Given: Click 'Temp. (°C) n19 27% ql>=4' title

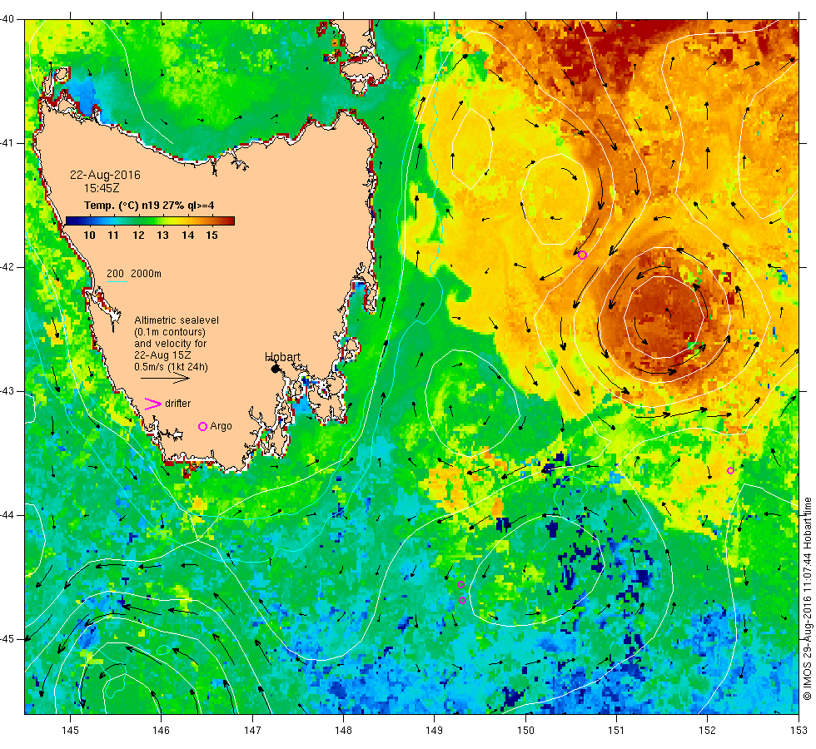Looking at the screenshot, I should (149, 206).
